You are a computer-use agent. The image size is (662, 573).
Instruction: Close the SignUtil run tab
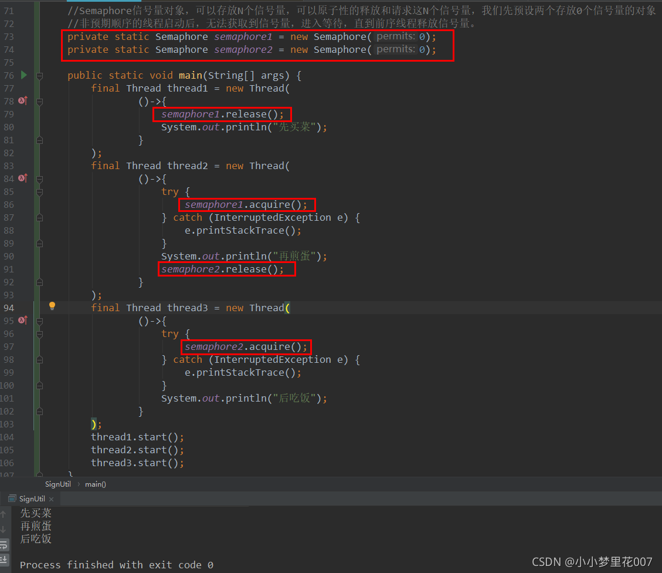pyautogui.click(x=51, y=499)
